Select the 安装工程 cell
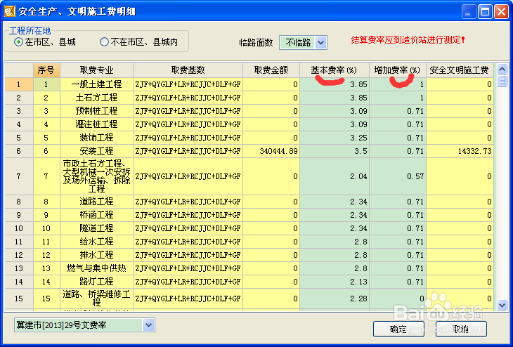The height and width of the screenshot is (347, 513). click(x=97, y=151)
